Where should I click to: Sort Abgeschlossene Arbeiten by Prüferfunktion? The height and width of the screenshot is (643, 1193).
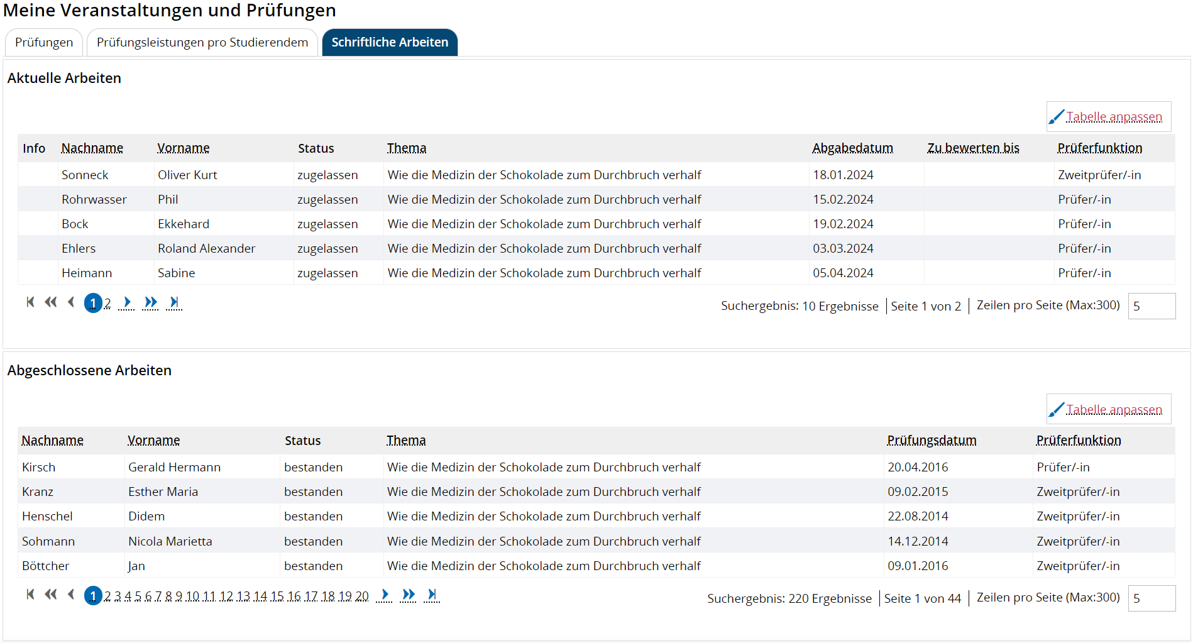click(1079, 441)
